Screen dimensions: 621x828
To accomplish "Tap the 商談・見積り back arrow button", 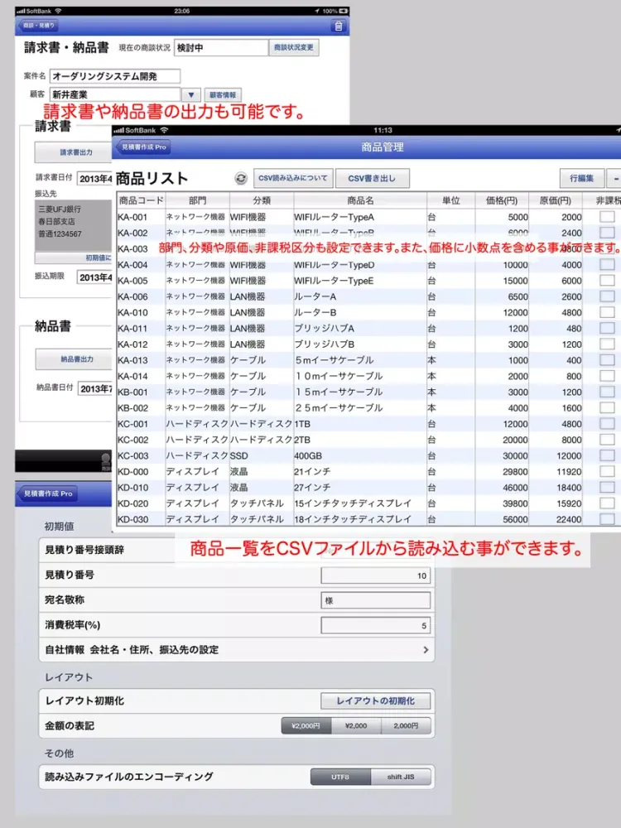I will click(38, 26).
